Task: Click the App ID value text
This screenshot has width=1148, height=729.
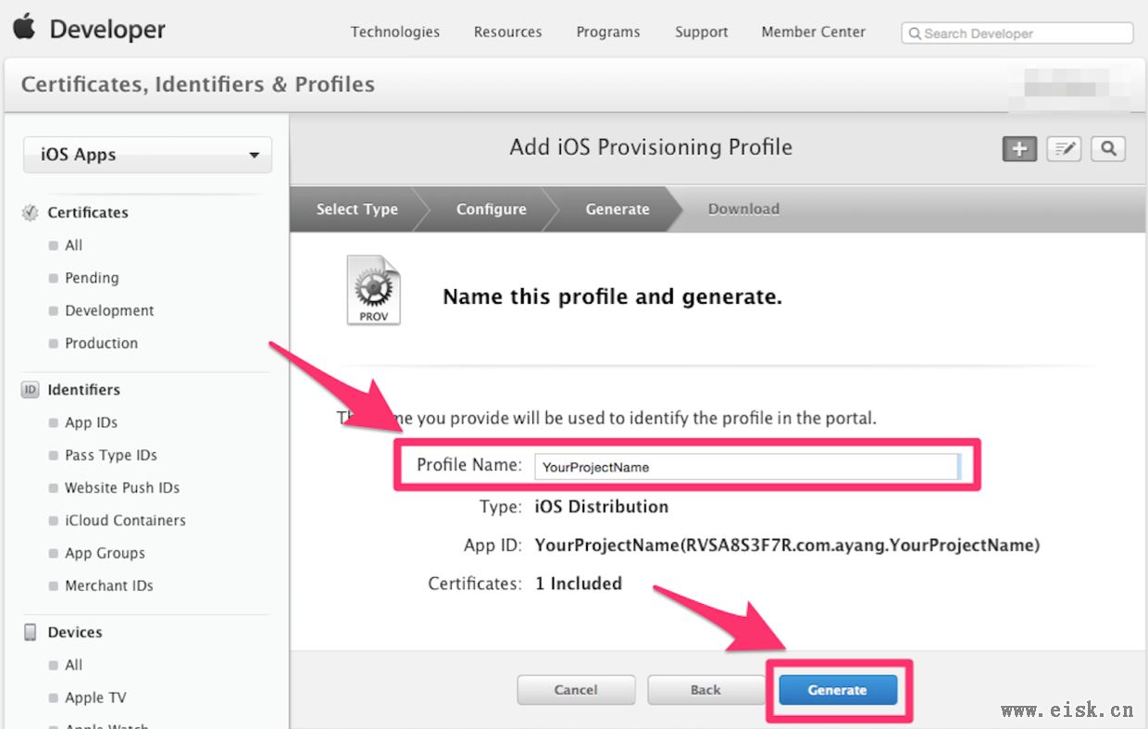Action: pos(787,546)
